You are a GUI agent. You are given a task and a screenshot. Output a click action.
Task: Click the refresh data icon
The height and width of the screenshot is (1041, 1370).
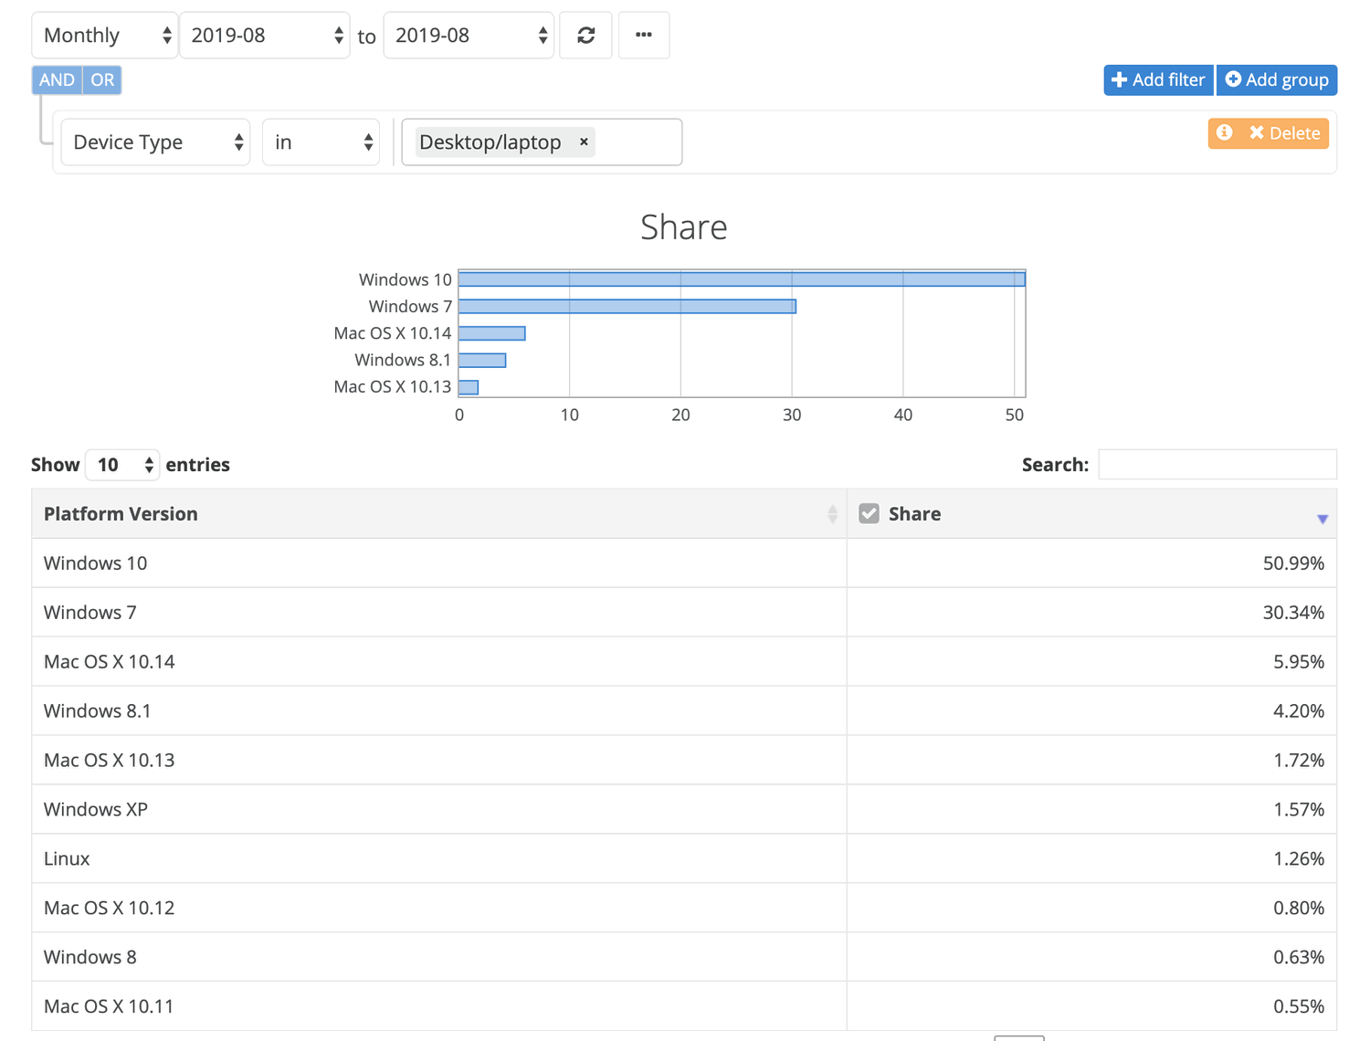coord(585,35)
